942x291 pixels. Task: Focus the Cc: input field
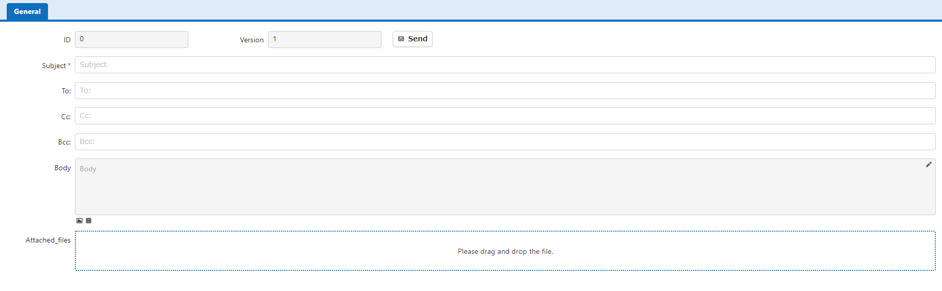pos(505,116)
